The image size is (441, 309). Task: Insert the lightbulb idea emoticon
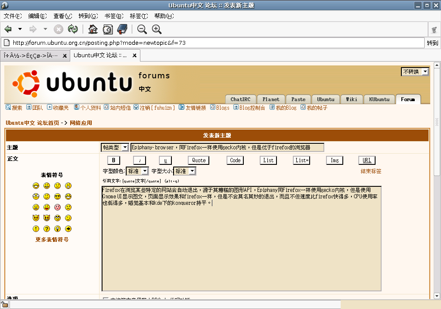[x=57, y=229]
